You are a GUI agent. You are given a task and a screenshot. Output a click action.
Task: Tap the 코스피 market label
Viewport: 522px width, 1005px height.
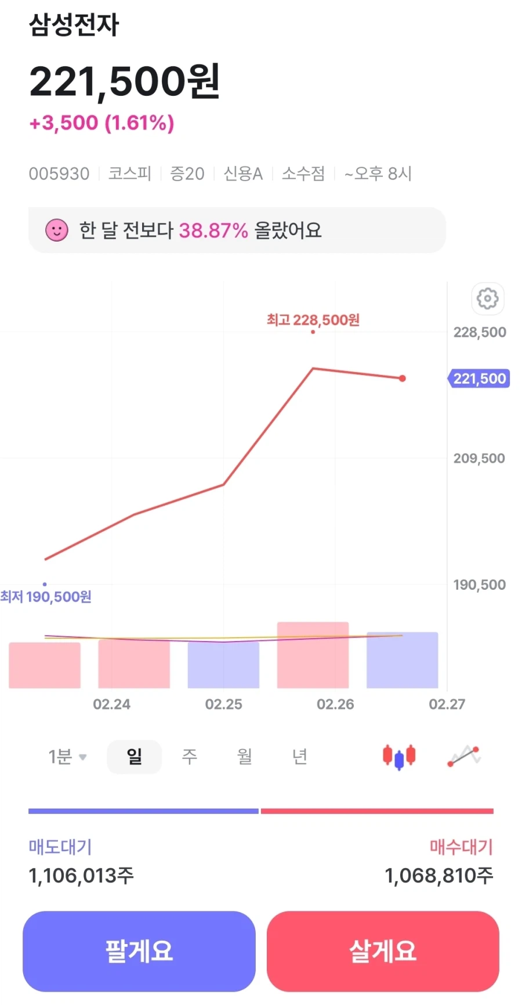click(130, 174)
